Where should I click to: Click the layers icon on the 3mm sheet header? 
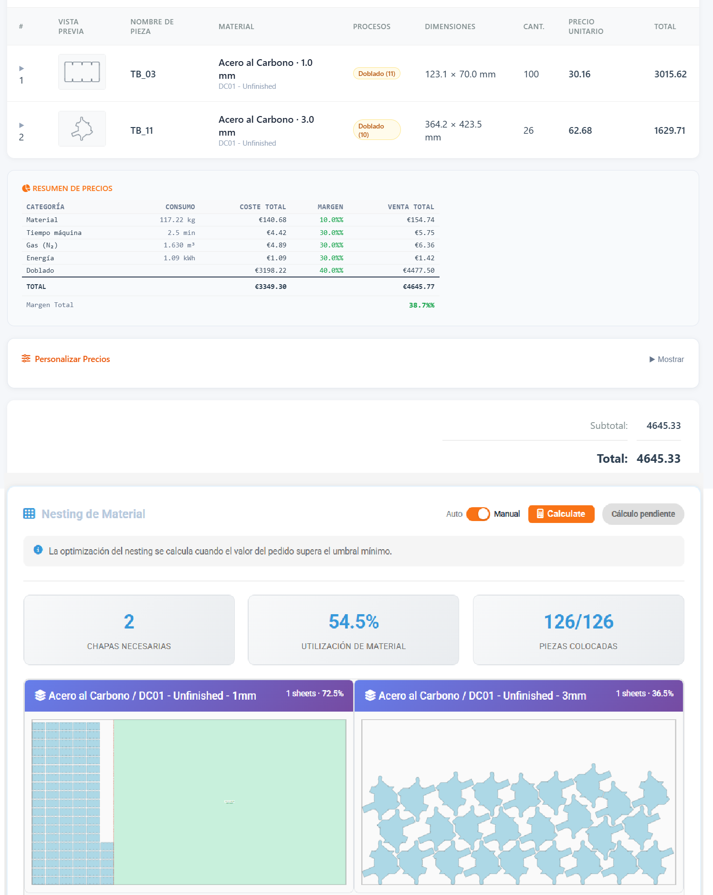370,696
